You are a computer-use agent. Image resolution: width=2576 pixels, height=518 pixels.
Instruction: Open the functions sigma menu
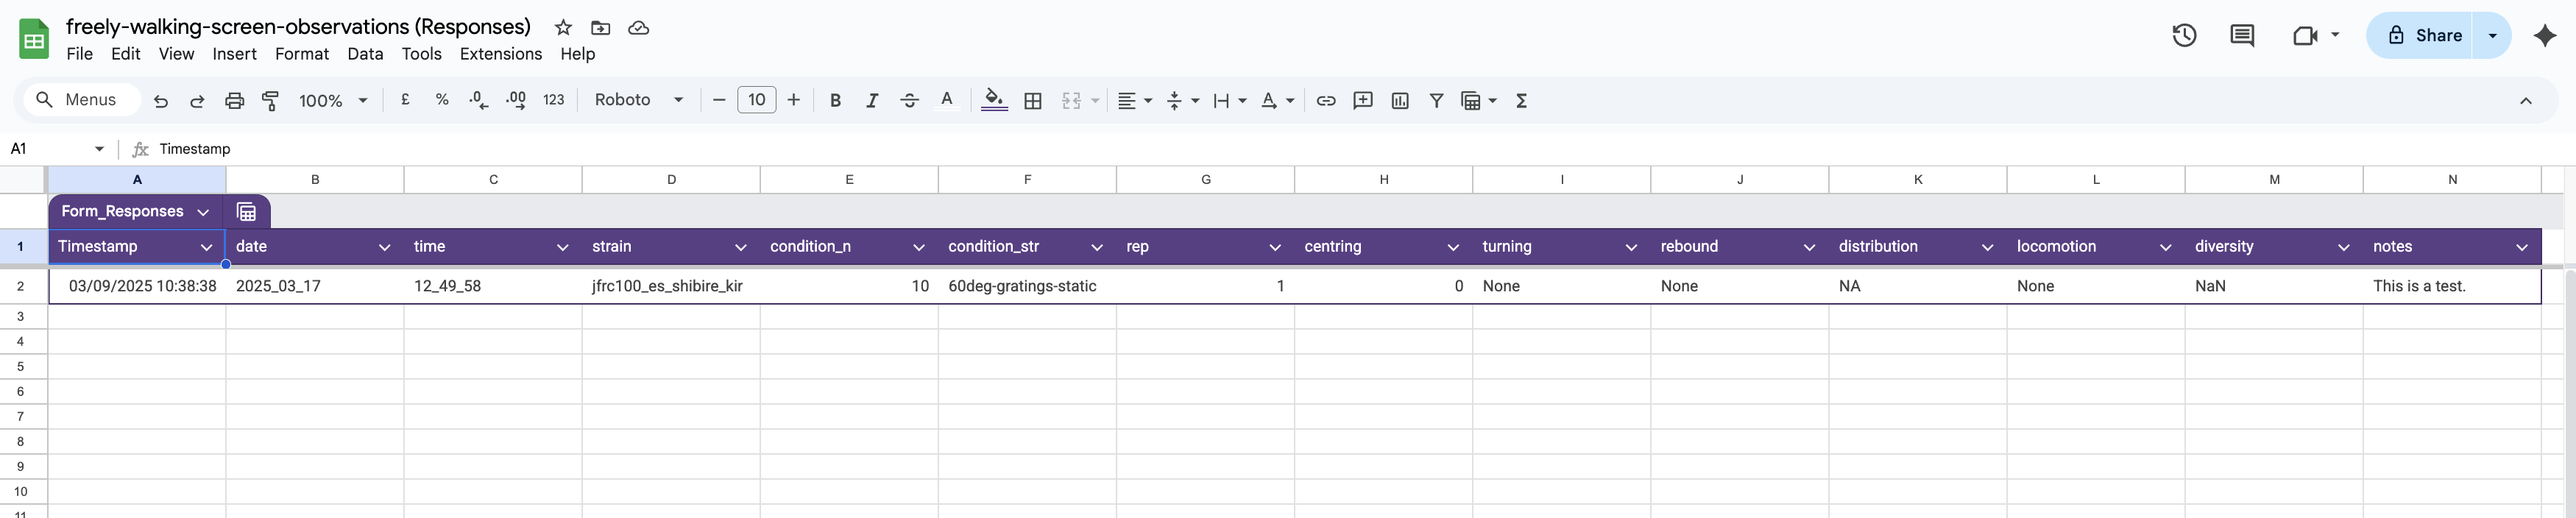(x=1521, y=100)
